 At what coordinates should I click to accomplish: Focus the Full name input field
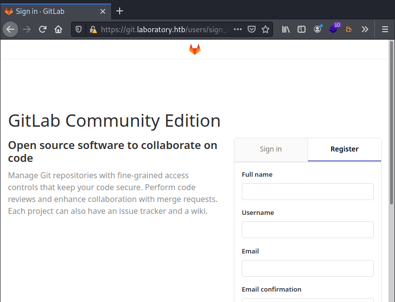coord(307,192)
